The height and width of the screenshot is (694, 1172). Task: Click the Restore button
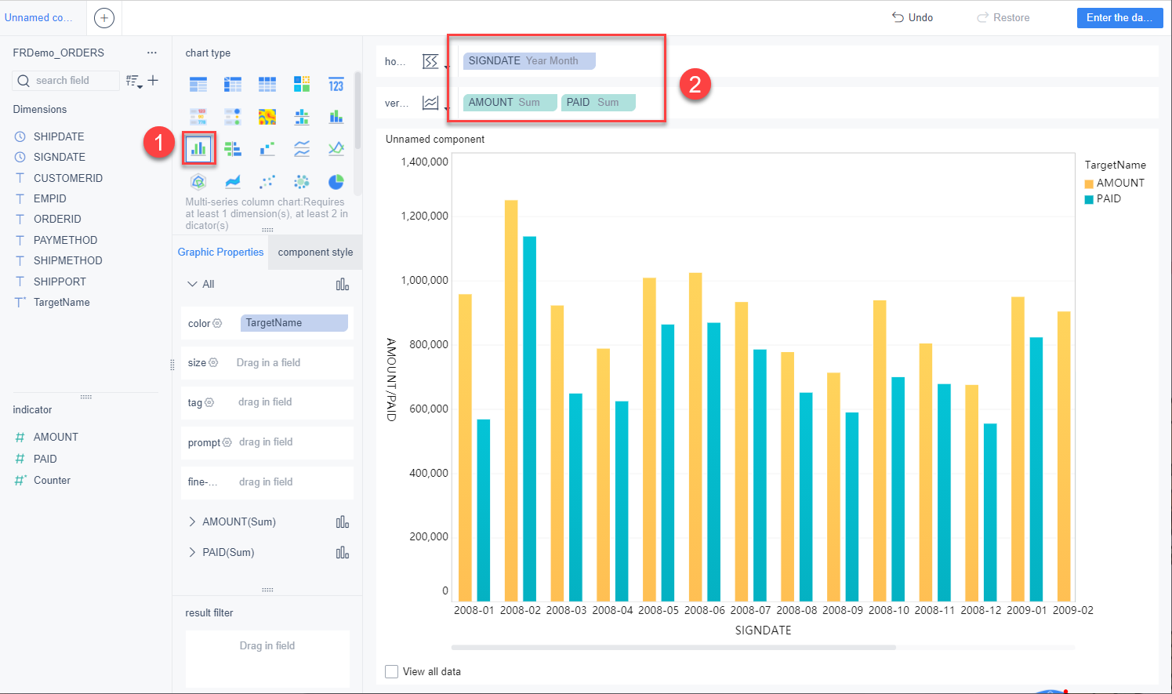1003,17
